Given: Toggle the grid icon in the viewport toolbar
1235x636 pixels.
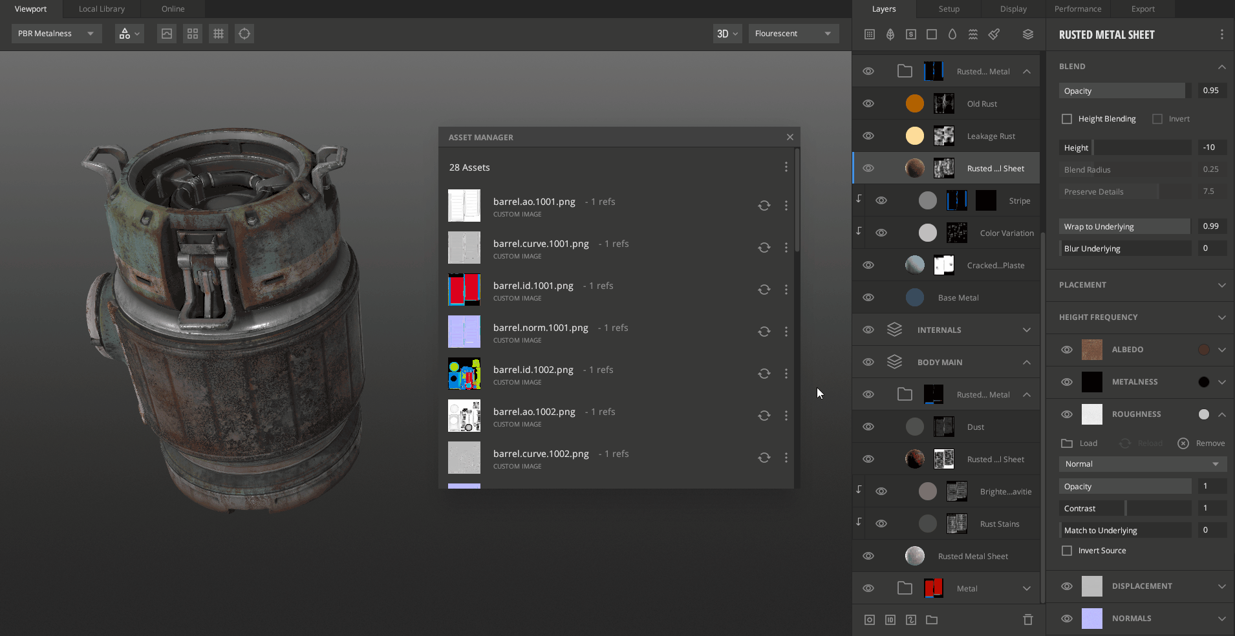Looking at the screenshot, I should [x=219, y=34].
